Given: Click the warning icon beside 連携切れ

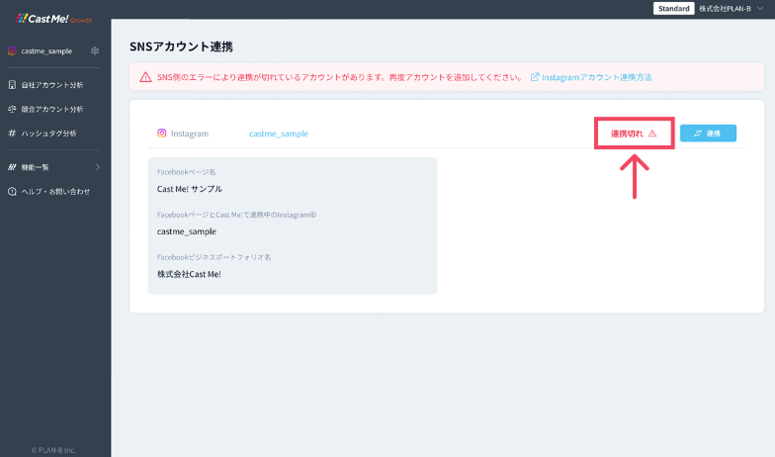Looking at the screenshot, I should tap(652, 134).
